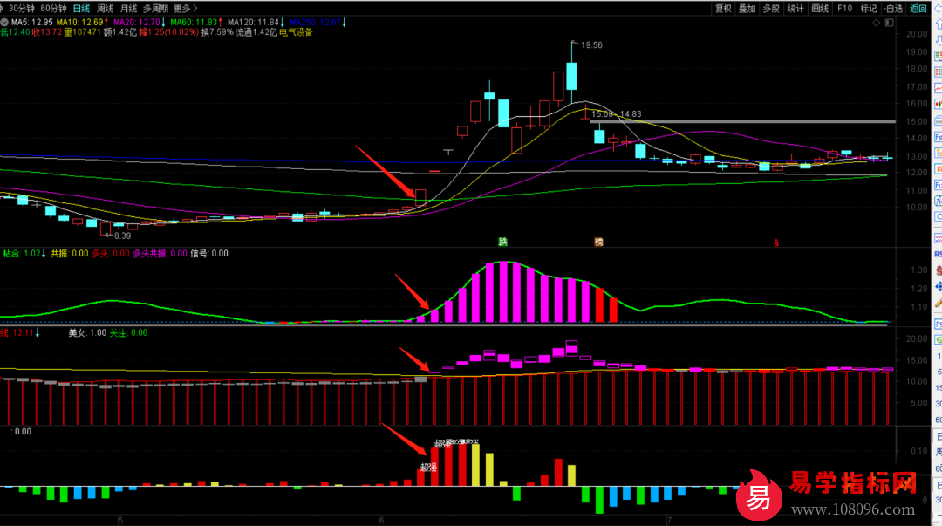This screenshot has height=526, width=942.
Task: Click the diamond icon above the price axis
Action: point(877,23)
